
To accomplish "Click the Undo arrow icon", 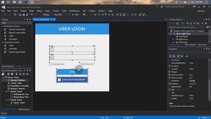I will pos(32,15).
